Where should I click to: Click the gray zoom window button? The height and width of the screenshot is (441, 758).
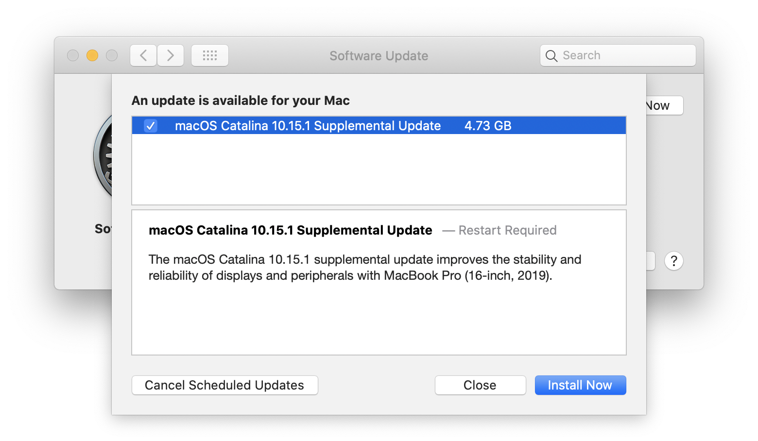click(x=112, y=55)
